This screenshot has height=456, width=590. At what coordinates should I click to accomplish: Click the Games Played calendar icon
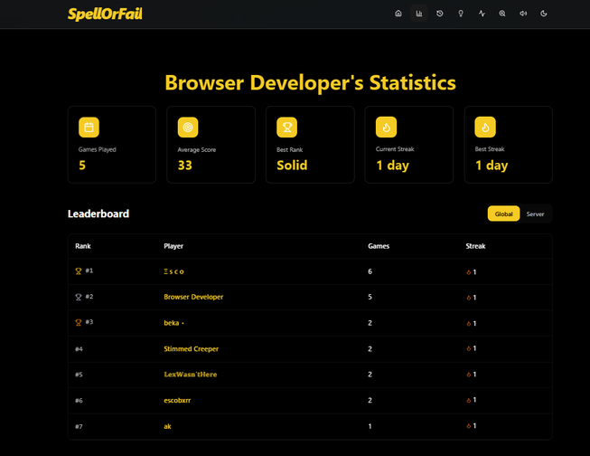coord(89,127)
